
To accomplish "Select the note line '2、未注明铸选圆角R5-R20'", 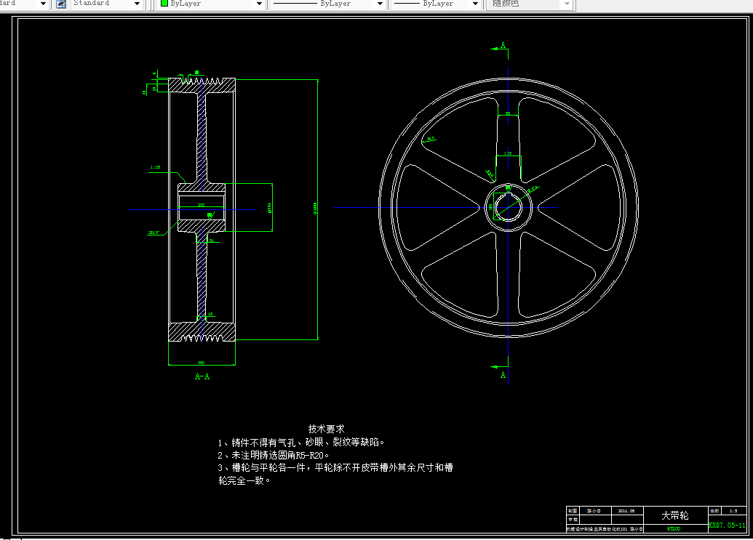I will tap(274, 455).
